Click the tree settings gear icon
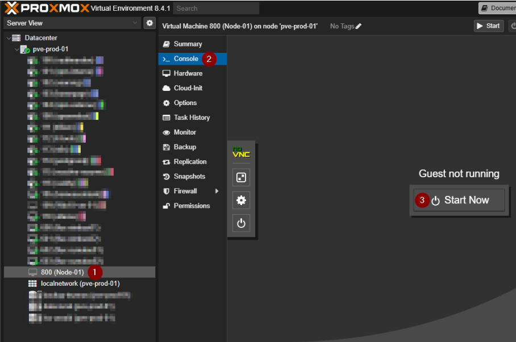 pyautogui.click(x=149, y=23)
